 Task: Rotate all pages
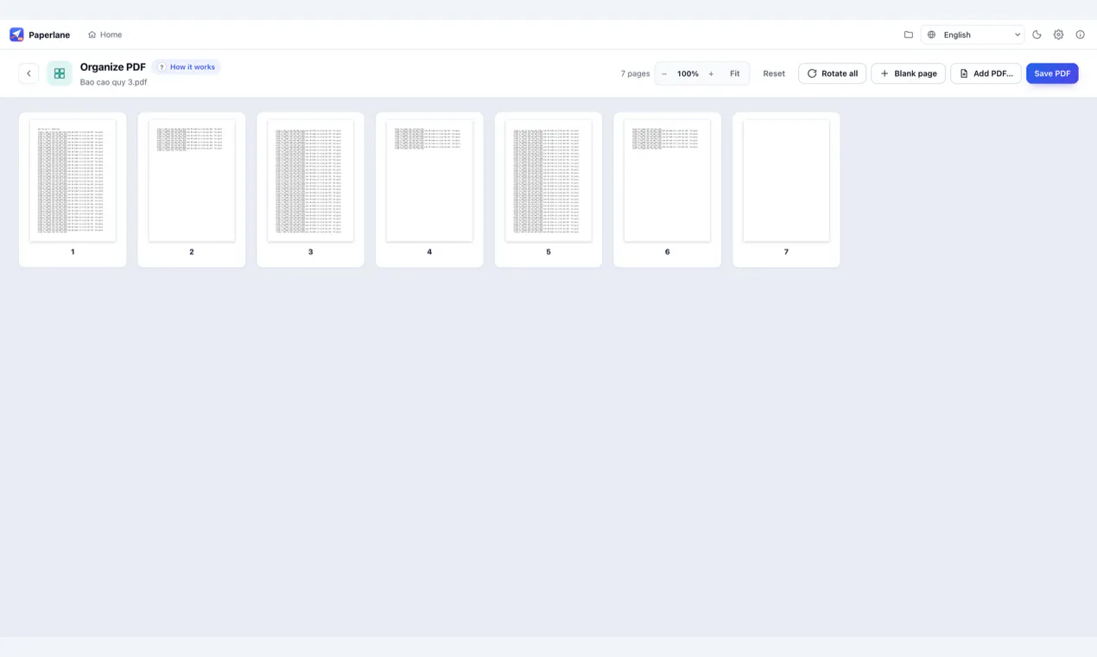[x=832, y=73]
